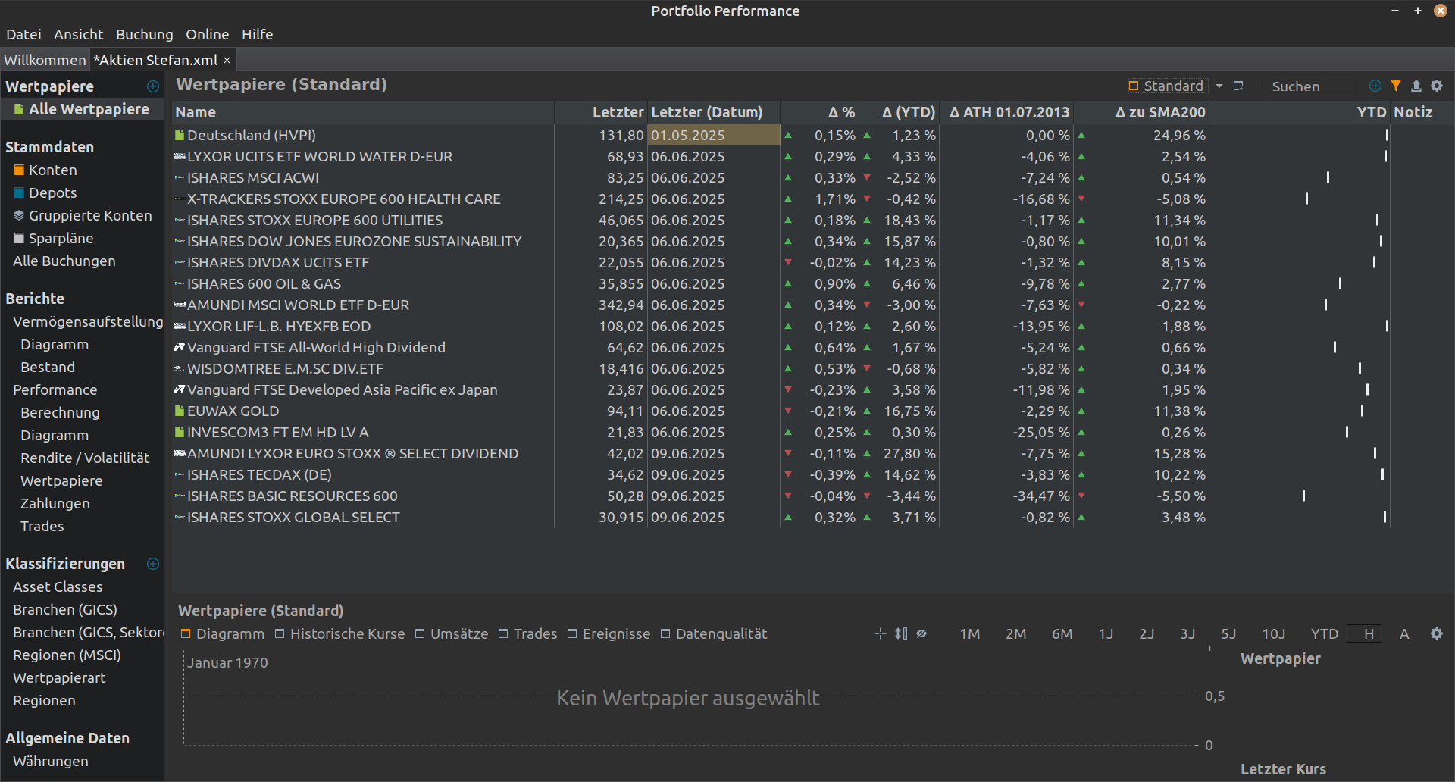This screenshot has height=782, width=1455.
Task: Click the export upload icon in toolbar
Action: coord(1416,86)
